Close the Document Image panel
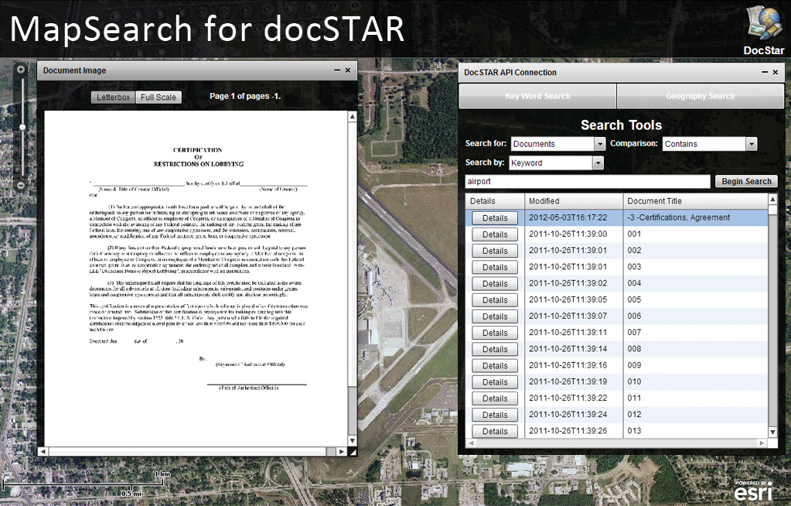 [x=348, y=70]
